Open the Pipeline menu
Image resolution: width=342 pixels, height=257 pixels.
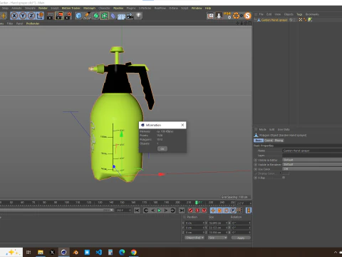[x=118, y=8]
